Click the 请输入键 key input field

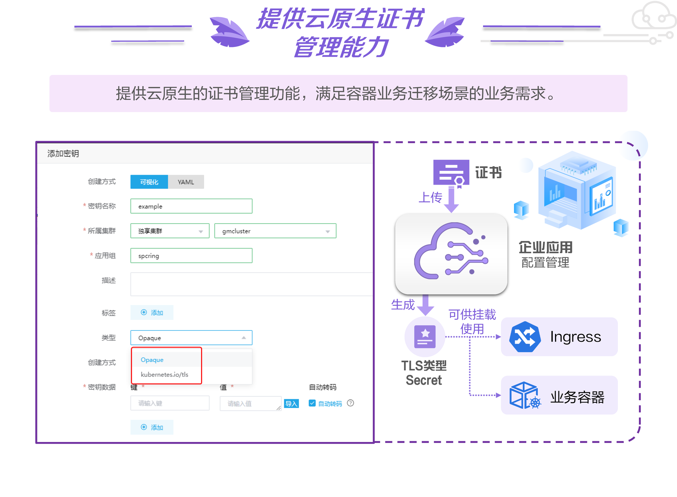170,403
